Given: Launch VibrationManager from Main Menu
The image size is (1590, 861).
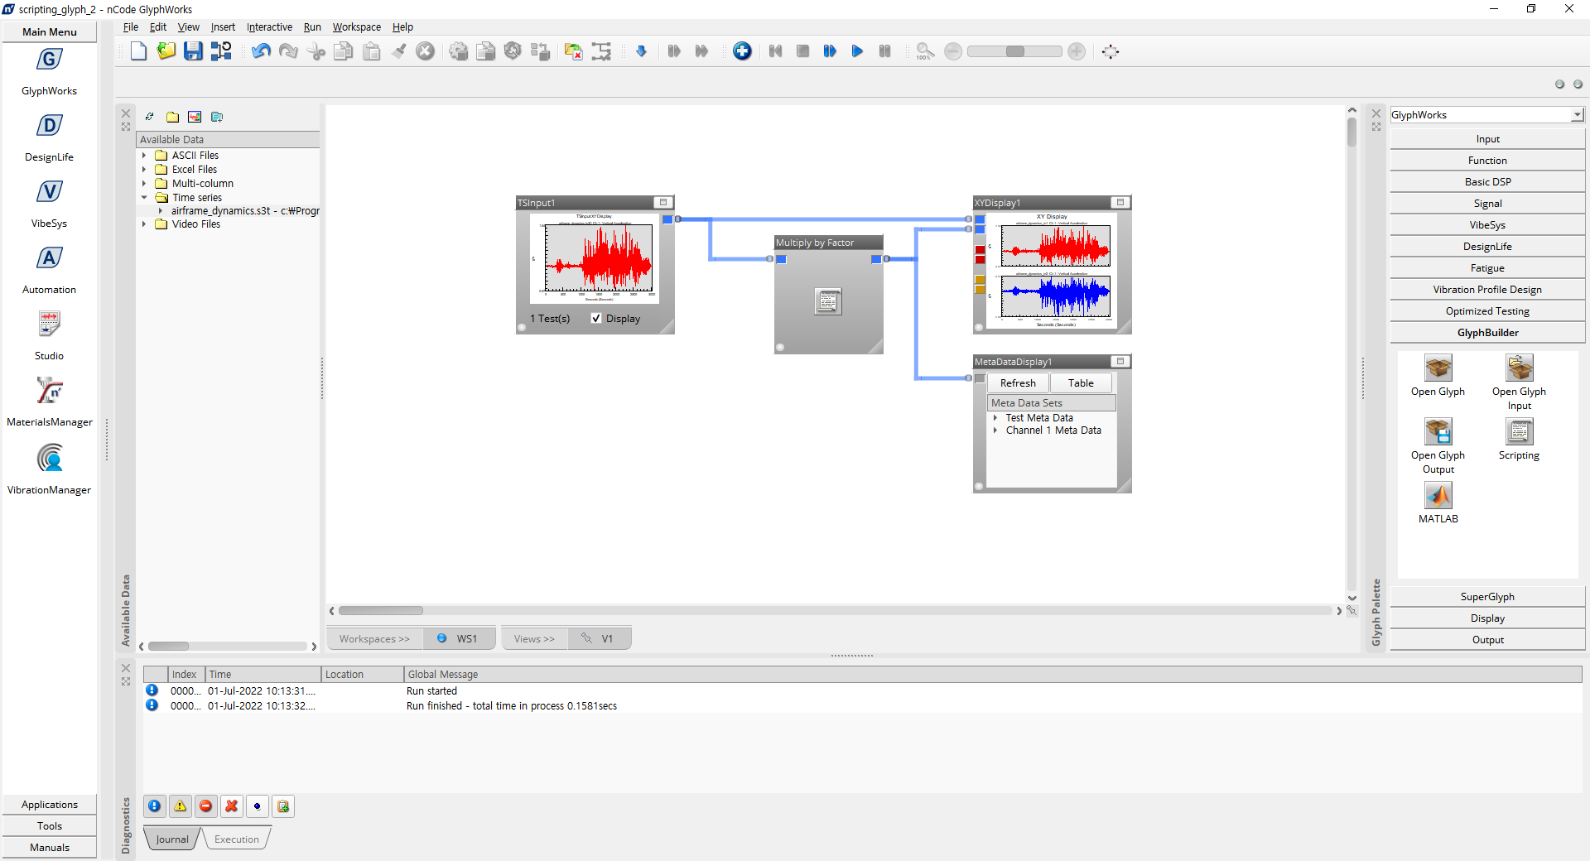Looking at the screenshot, I should pos(49,458).
